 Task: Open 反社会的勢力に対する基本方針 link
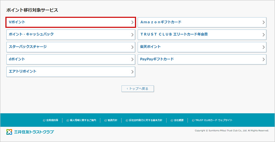tap(144, 120)
